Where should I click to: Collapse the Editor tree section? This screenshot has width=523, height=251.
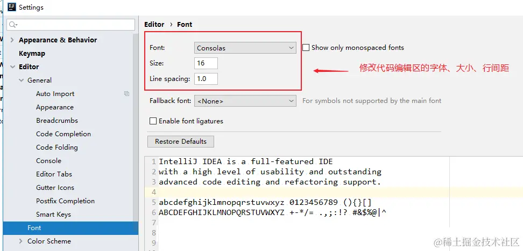tap(12, 67)
